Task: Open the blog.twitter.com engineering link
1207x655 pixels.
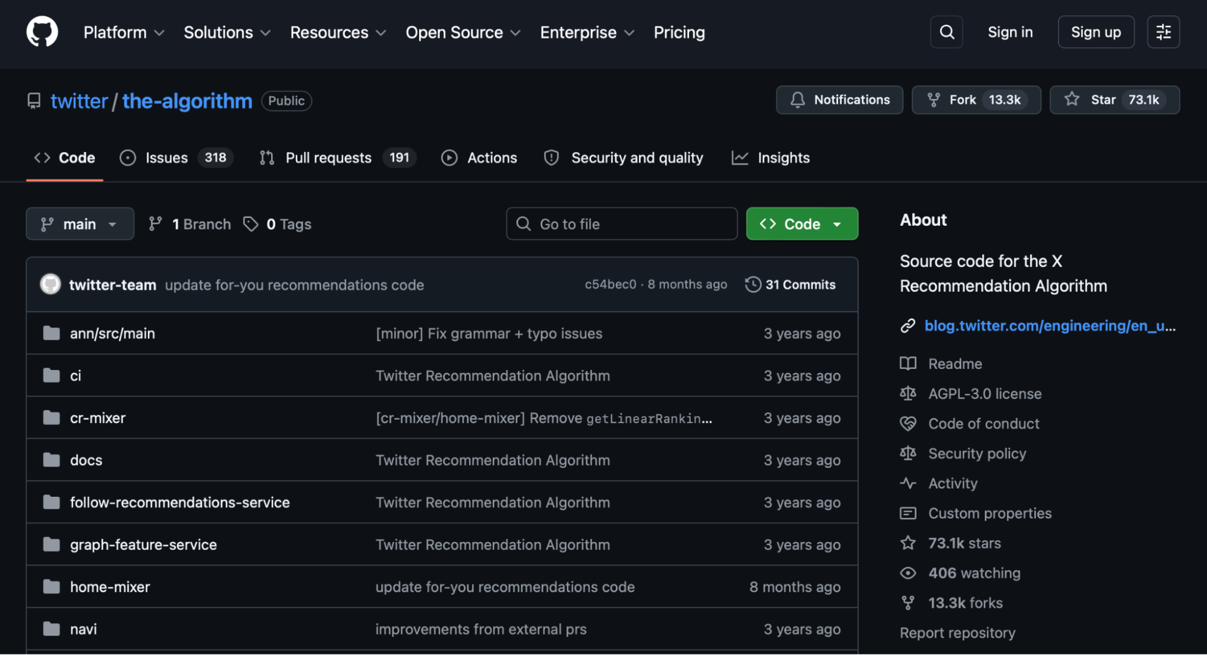Action: tap(1050, 326)
